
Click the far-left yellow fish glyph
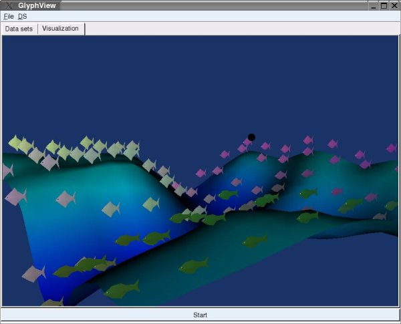(x=15, y=142)
